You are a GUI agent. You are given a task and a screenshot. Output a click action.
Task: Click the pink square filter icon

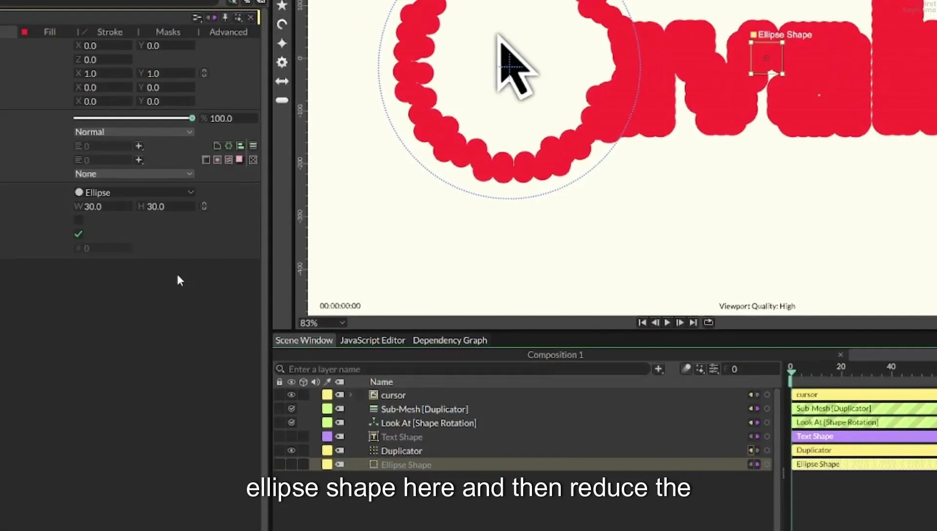click(x=239, y=160)
